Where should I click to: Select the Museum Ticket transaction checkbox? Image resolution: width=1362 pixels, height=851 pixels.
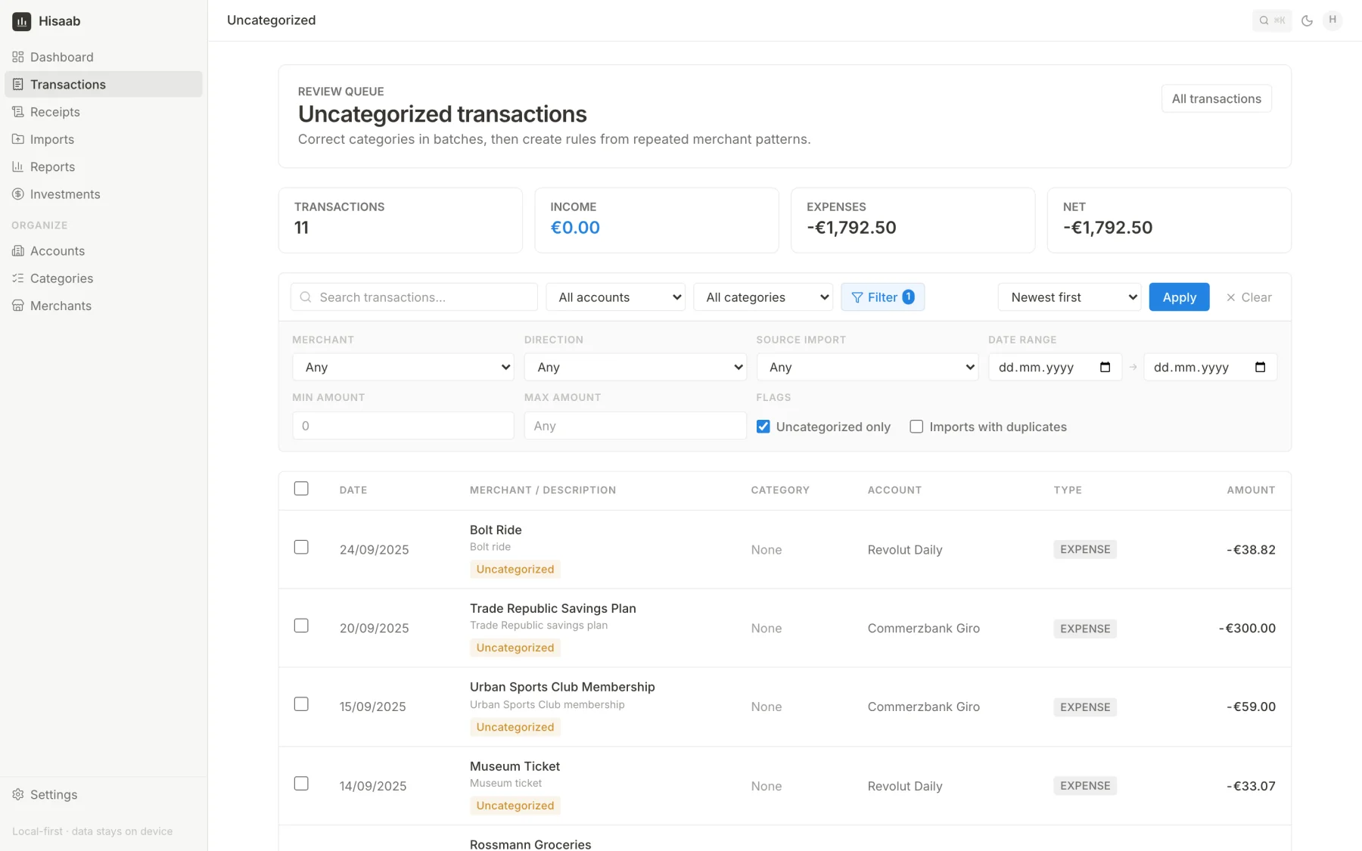pyautogui.click(x=301, y=784)
